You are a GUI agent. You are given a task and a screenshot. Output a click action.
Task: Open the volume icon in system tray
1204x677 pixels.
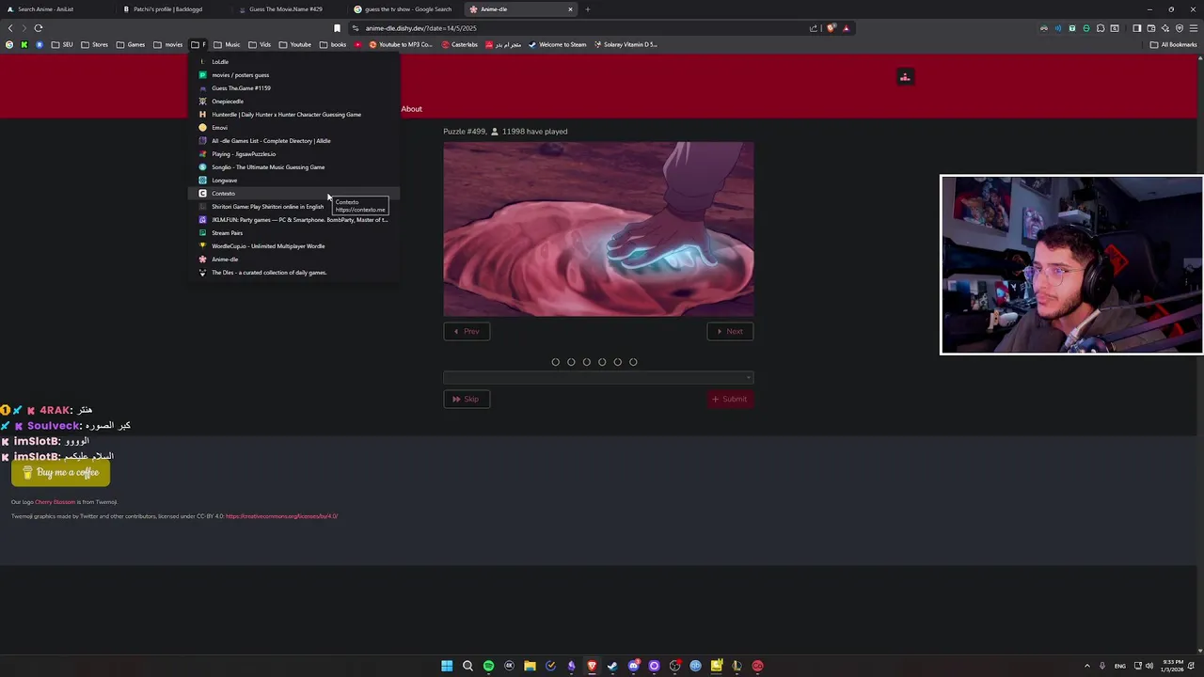coord(1149,666)
